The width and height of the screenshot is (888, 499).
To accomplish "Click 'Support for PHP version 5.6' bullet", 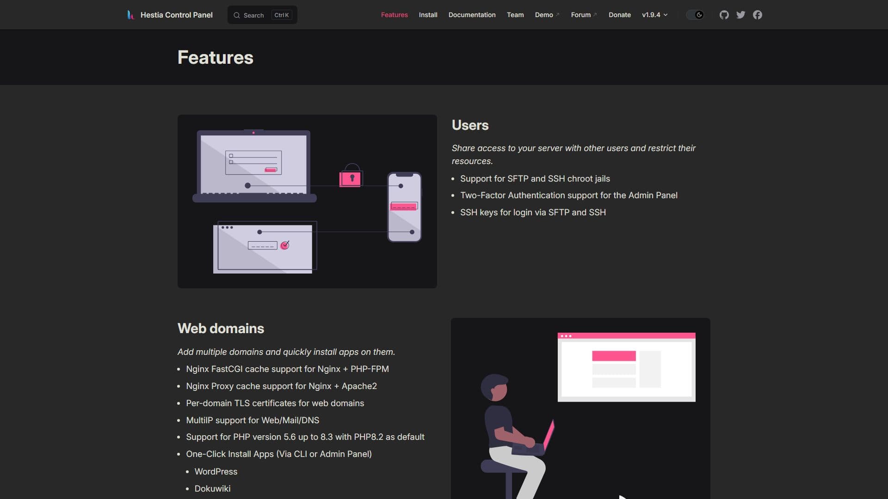I will click(305, 437).
